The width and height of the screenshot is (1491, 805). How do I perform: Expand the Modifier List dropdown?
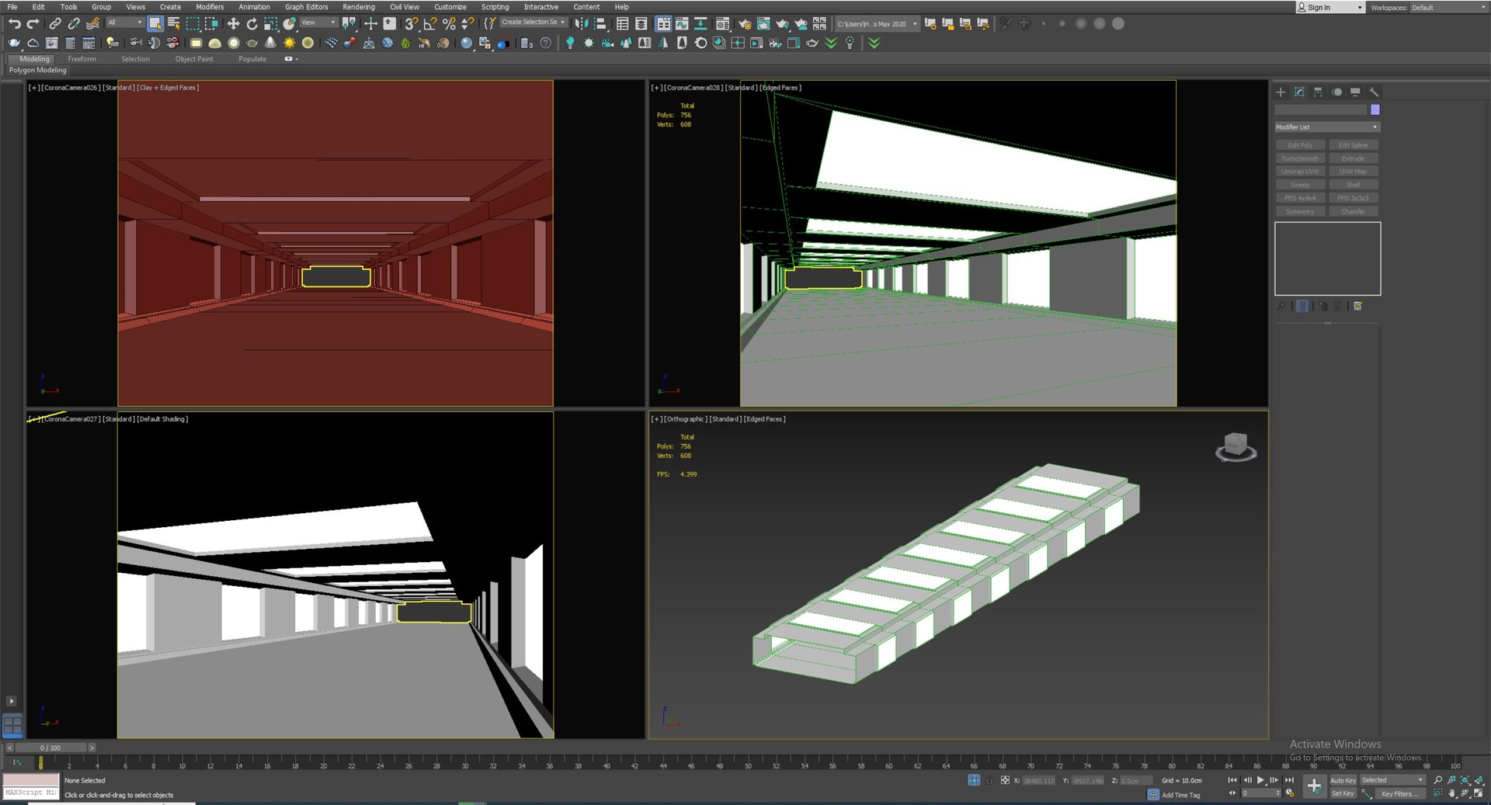point(1327,127)
